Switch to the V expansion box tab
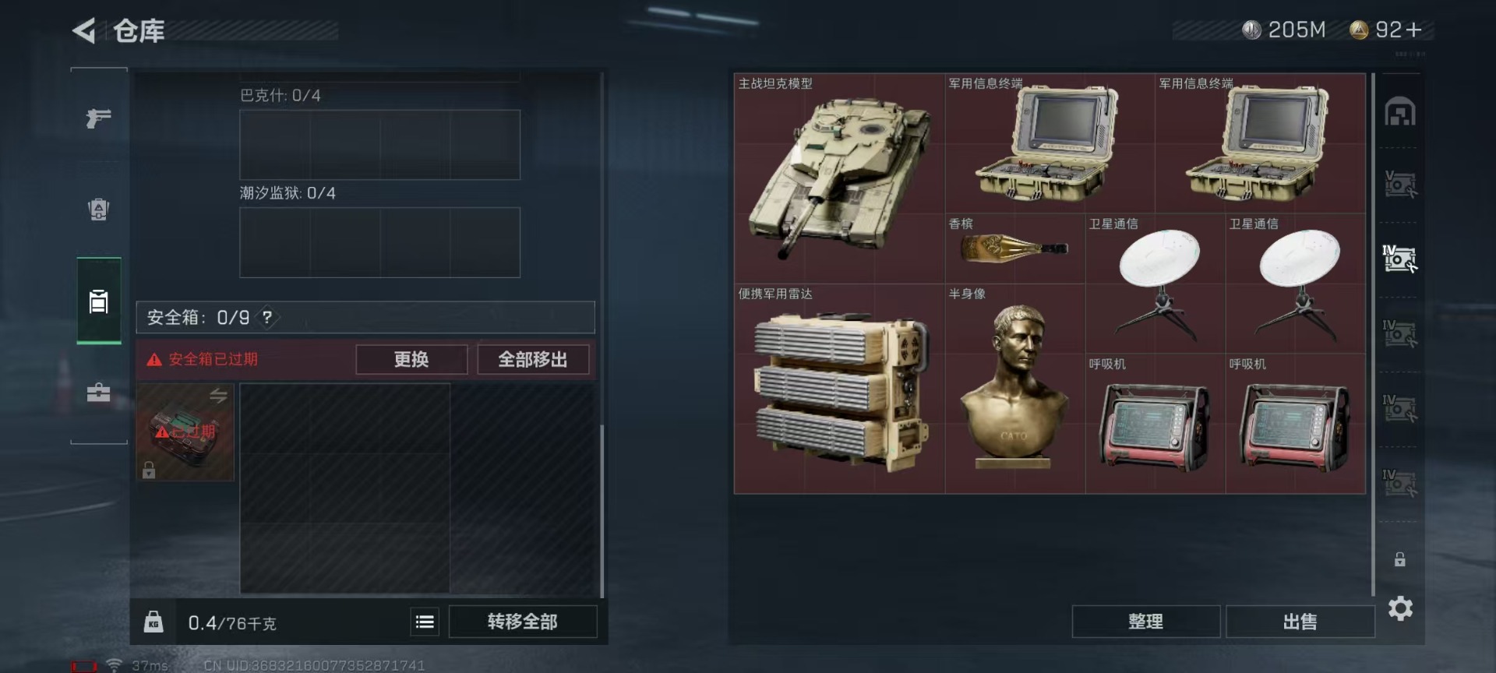The height and width of the screenshot is (673, 1496). coord(1400,185)
